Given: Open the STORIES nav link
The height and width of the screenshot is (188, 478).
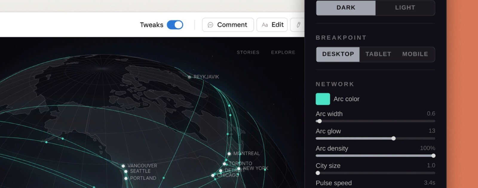Looking at the screenshot, I should click(248, 52).
